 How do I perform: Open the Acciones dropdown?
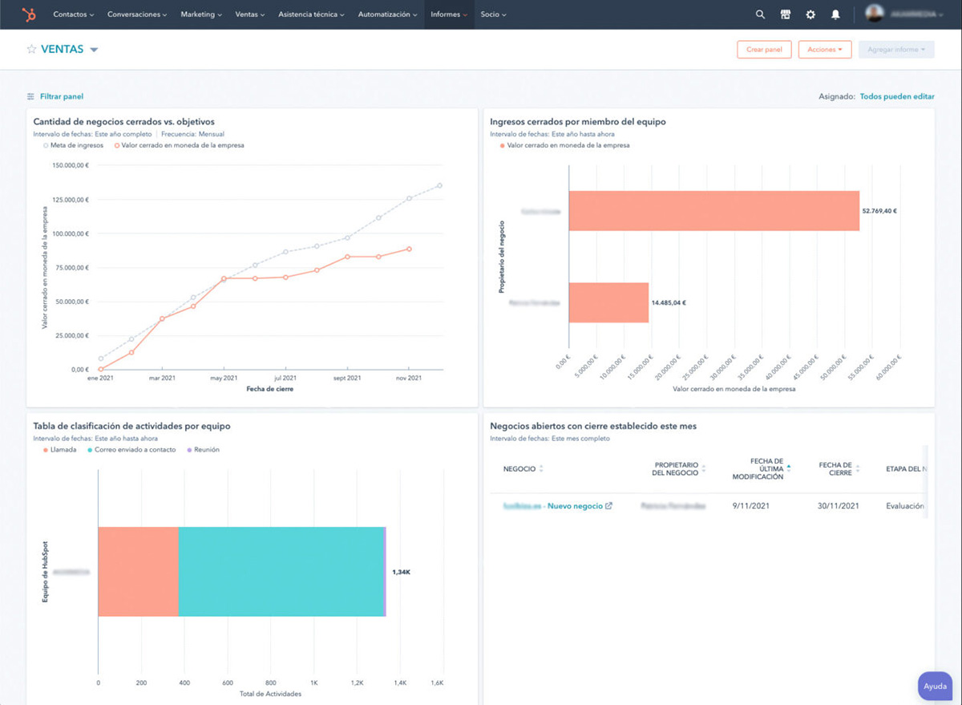(x=825, y=49)
